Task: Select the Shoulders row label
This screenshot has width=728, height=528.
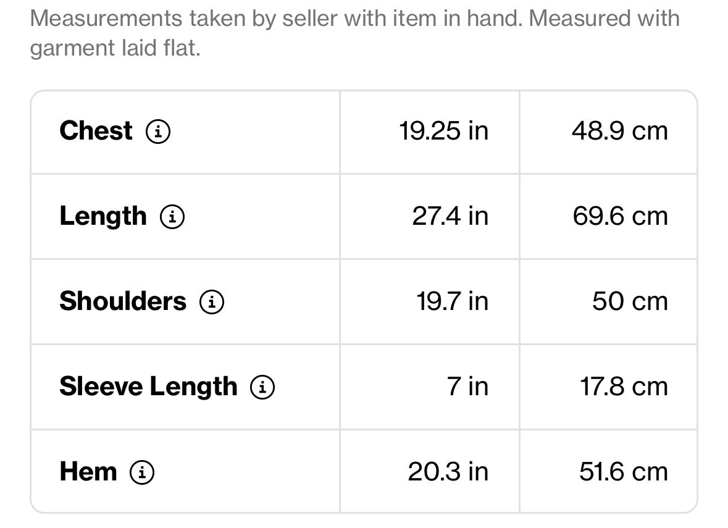Action: [x=123, y=301]
